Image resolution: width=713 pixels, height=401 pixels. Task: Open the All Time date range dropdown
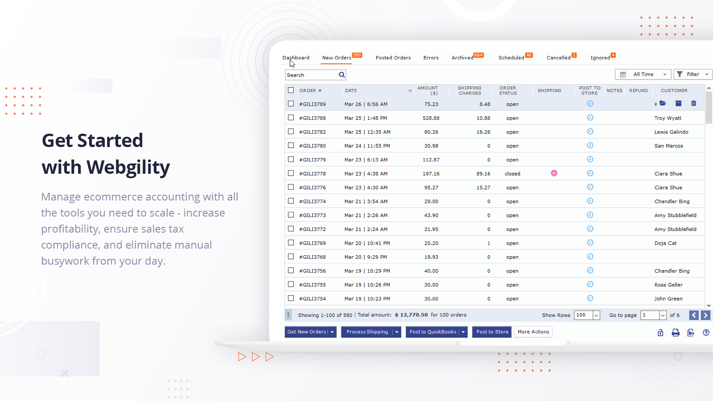pyautogui.click(x=643, y=74)
